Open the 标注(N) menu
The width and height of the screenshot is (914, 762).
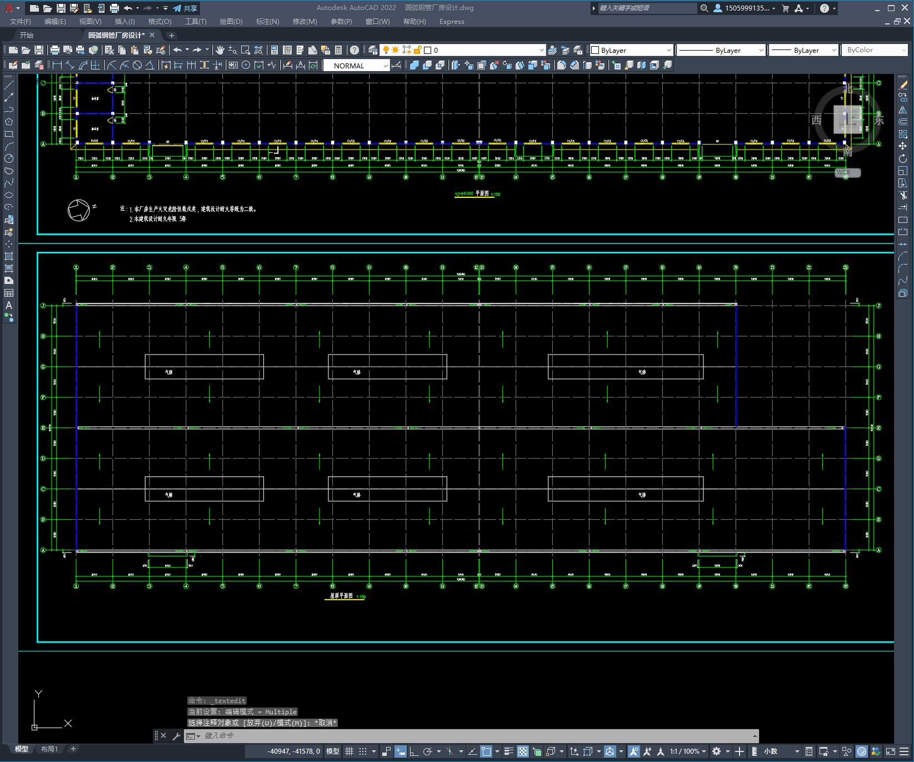267,22
